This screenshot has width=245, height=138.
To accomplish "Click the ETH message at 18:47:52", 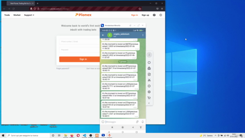I will click(119, 105).
